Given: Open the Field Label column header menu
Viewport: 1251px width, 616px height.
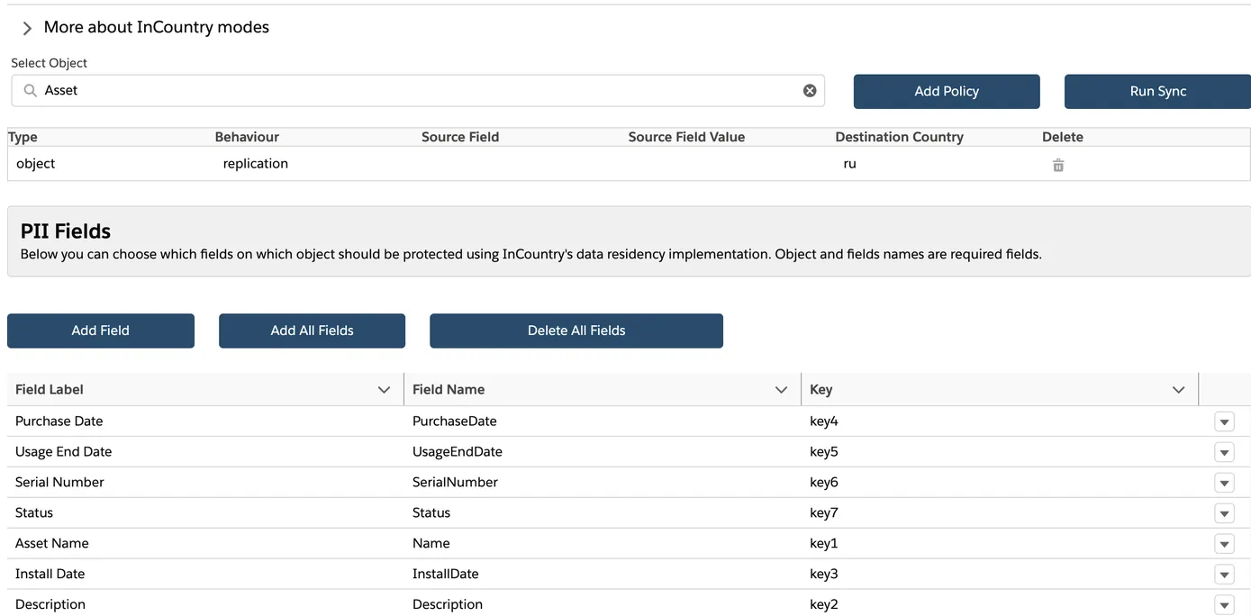Looking at the screenshot, I should click(384, 390).
